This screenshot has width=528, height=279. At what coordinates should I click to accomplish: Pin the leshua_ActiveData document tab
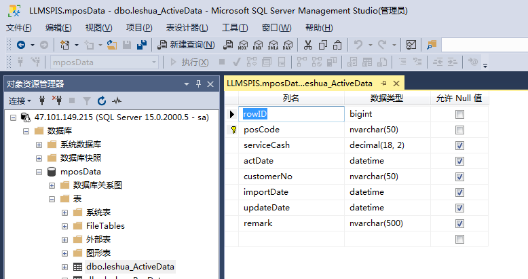click(383, 83)
